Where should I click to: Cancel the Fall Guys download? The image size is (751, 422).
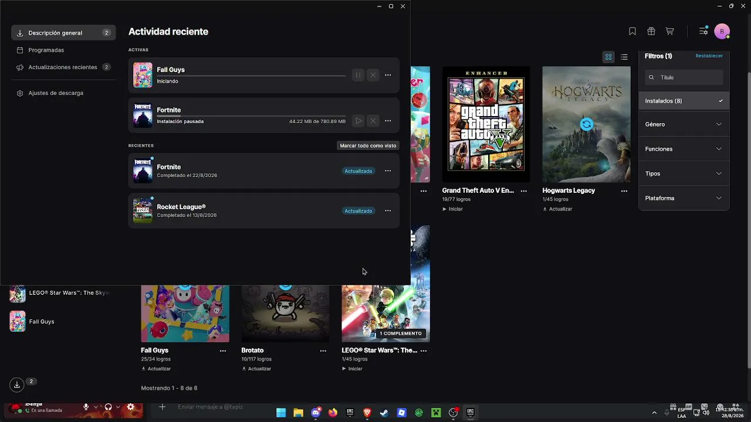(373, 75)
